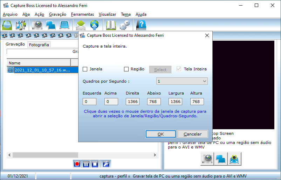Switch to numbered profile tab 2
The height and width of the screenshot is (180, 281).
tap(12, 35)
